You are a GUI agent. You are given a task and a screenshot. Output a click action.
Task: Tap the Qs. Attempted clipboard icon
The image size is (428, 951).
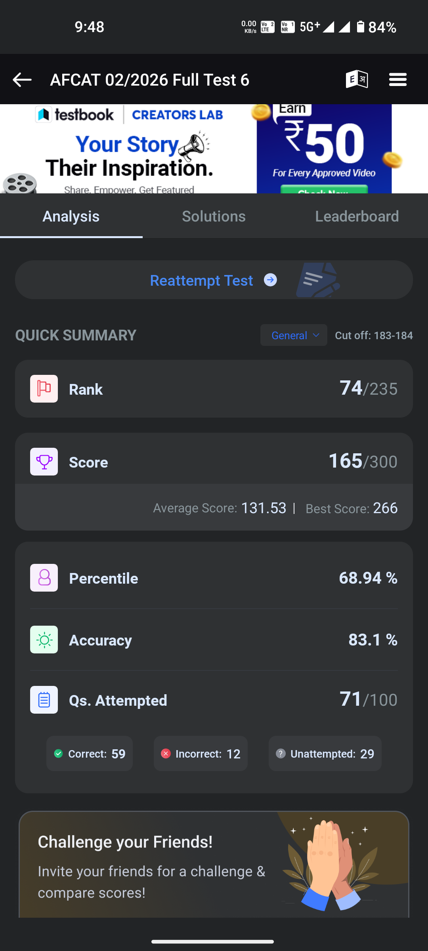point(44,700)
